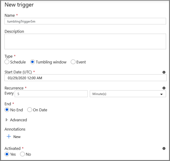
Task: Click the Start Date (UTC) field
Action: [85, 78]
